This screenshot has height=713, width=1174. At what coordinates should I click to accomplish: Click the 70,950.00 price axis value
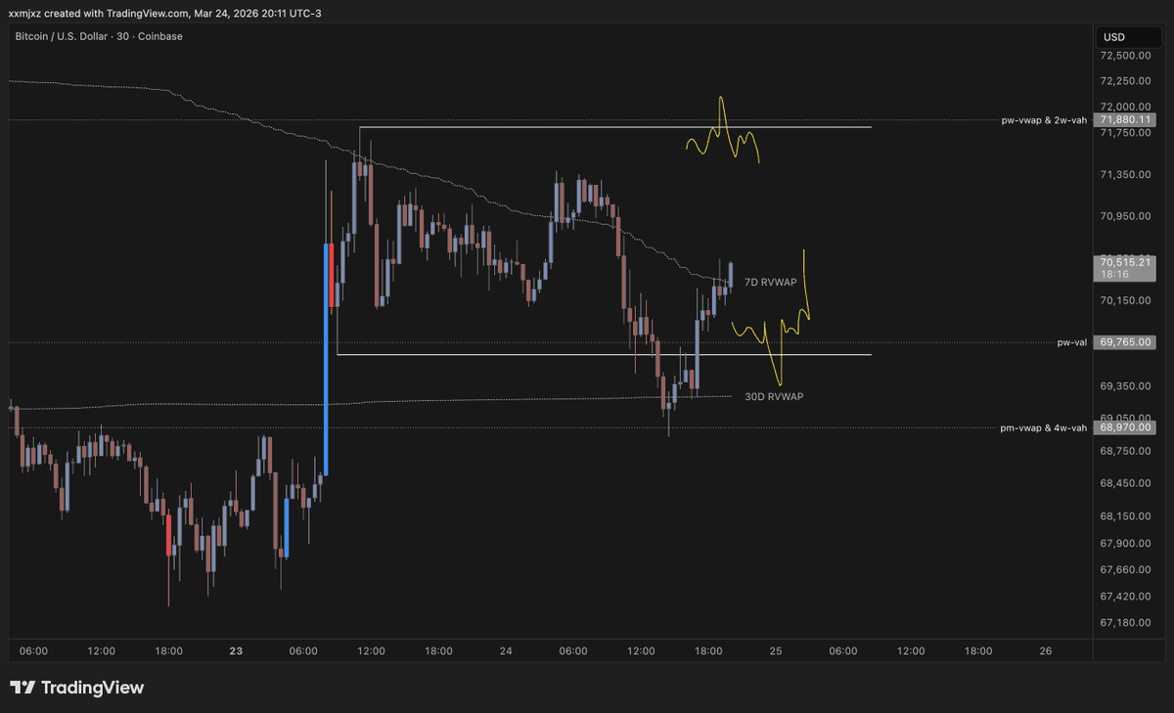coord(1125,217)
